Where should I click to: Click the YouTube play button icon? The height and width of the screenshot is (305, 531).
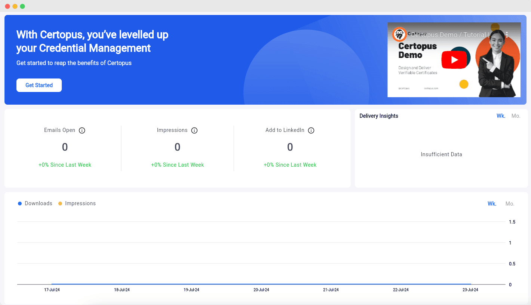point(454,59)
